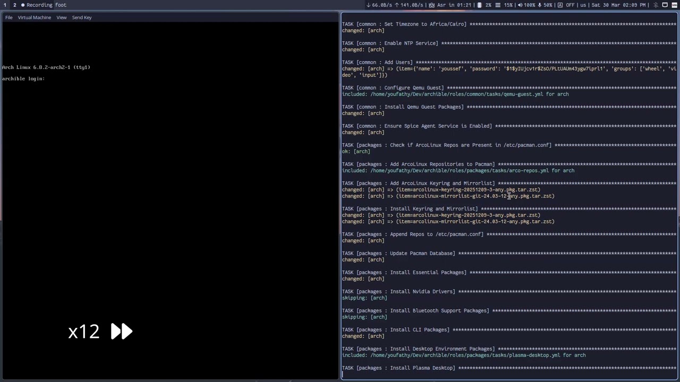The image size is (680, 382).
Task: Switch to workspace 2
Action: tap(14, 5)
